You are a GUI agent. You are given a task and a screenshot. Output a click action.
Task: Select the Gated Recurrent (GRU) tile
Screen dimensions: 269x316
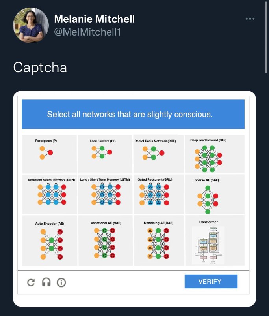pos(159,194)
